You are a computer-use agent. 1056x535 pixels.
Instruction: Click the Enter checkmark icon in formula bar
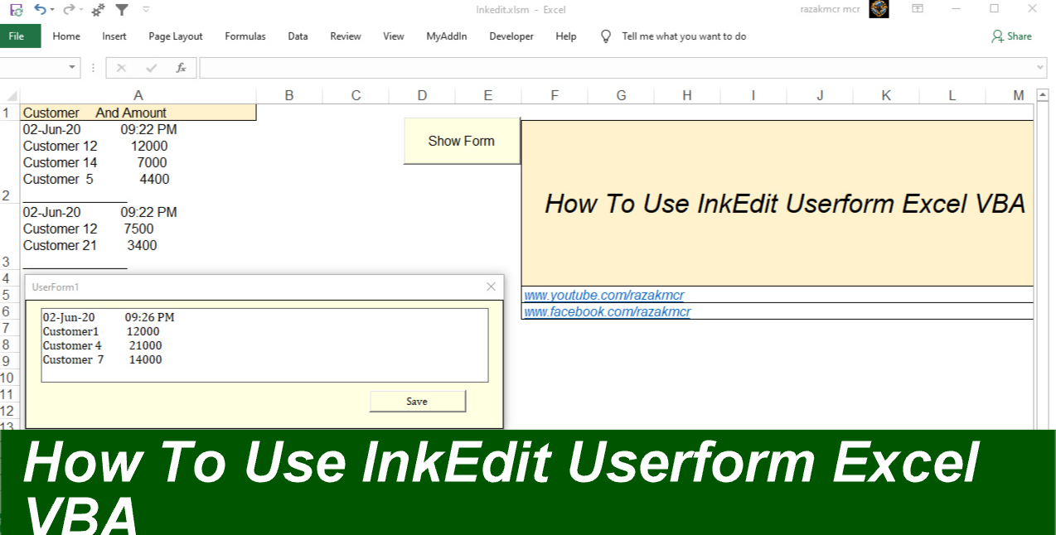tap(151, 68)
